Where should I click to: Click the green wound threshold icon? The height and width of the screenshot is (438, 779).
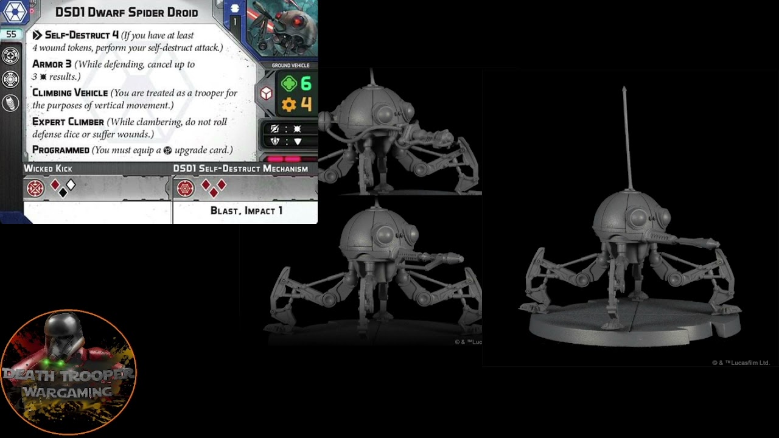point(288,83)
